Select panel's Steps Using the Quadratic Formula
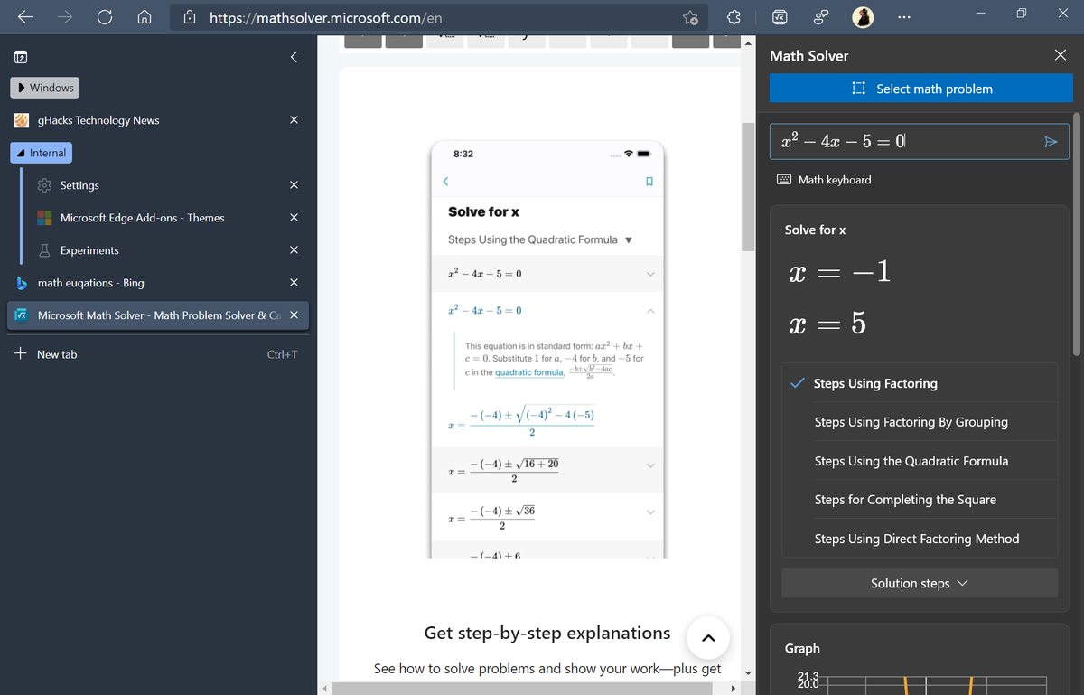1084x695 pixels. pos(920,461)
